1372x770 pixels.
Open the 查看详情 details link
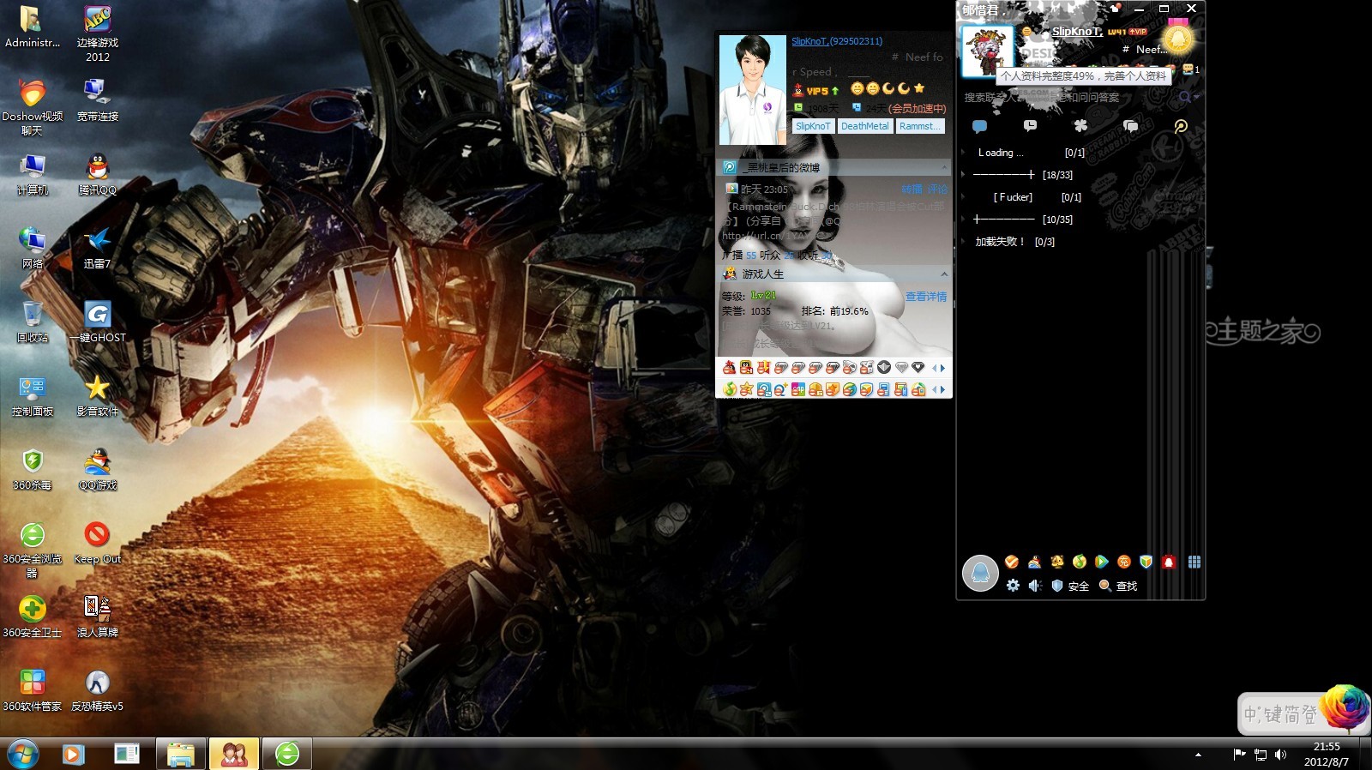point(926,297)
